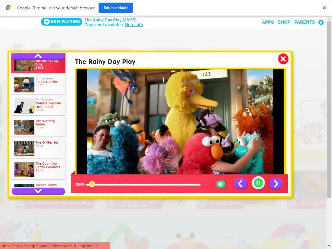332x249 pixels.
Task: Click the Twinkle Twinkle Little Band title
Action: (x=48, y=105)
